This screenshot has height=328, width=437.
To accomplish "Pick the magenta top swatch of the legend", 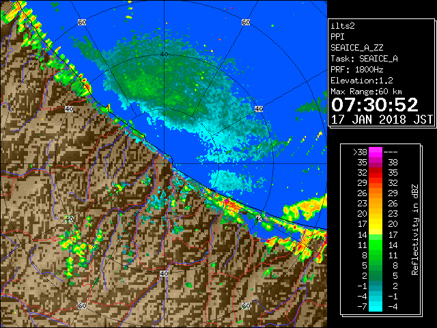I will pyautogui.click(x=376, y=152).
